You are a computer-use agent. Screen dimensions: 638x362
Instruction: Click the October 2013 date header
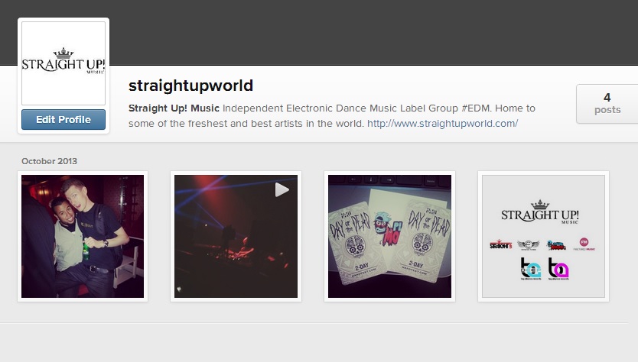click(49, 161)
